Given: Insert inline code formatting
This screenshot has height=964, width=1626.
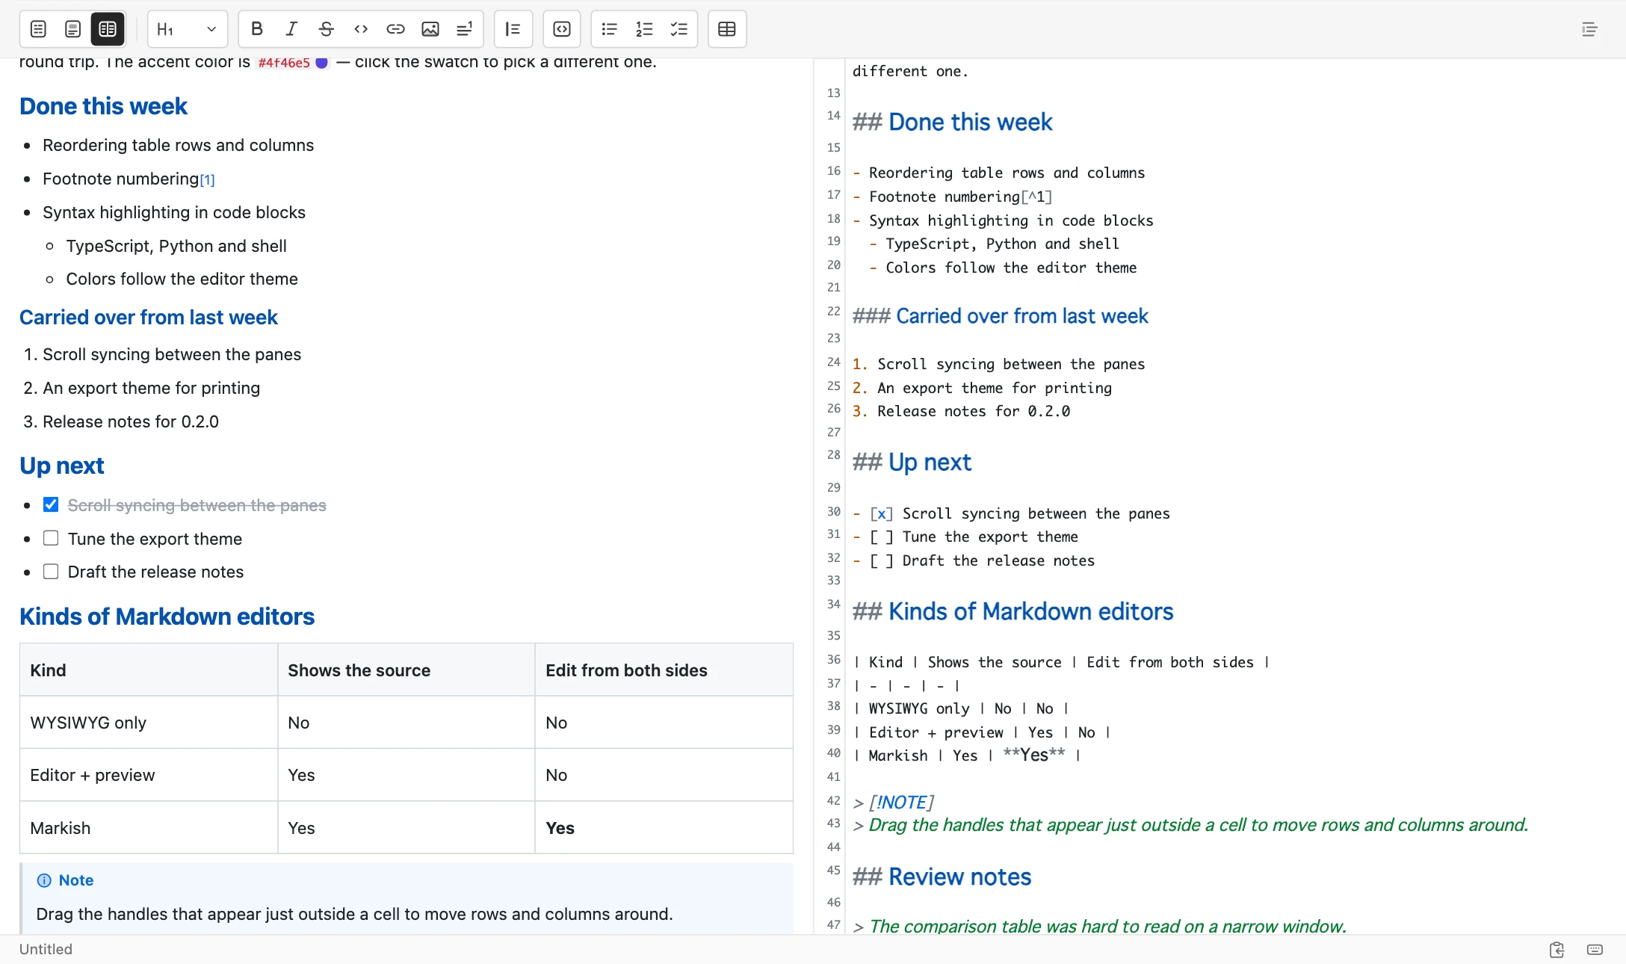Looking at the screenshot, I should click(361, 29).
